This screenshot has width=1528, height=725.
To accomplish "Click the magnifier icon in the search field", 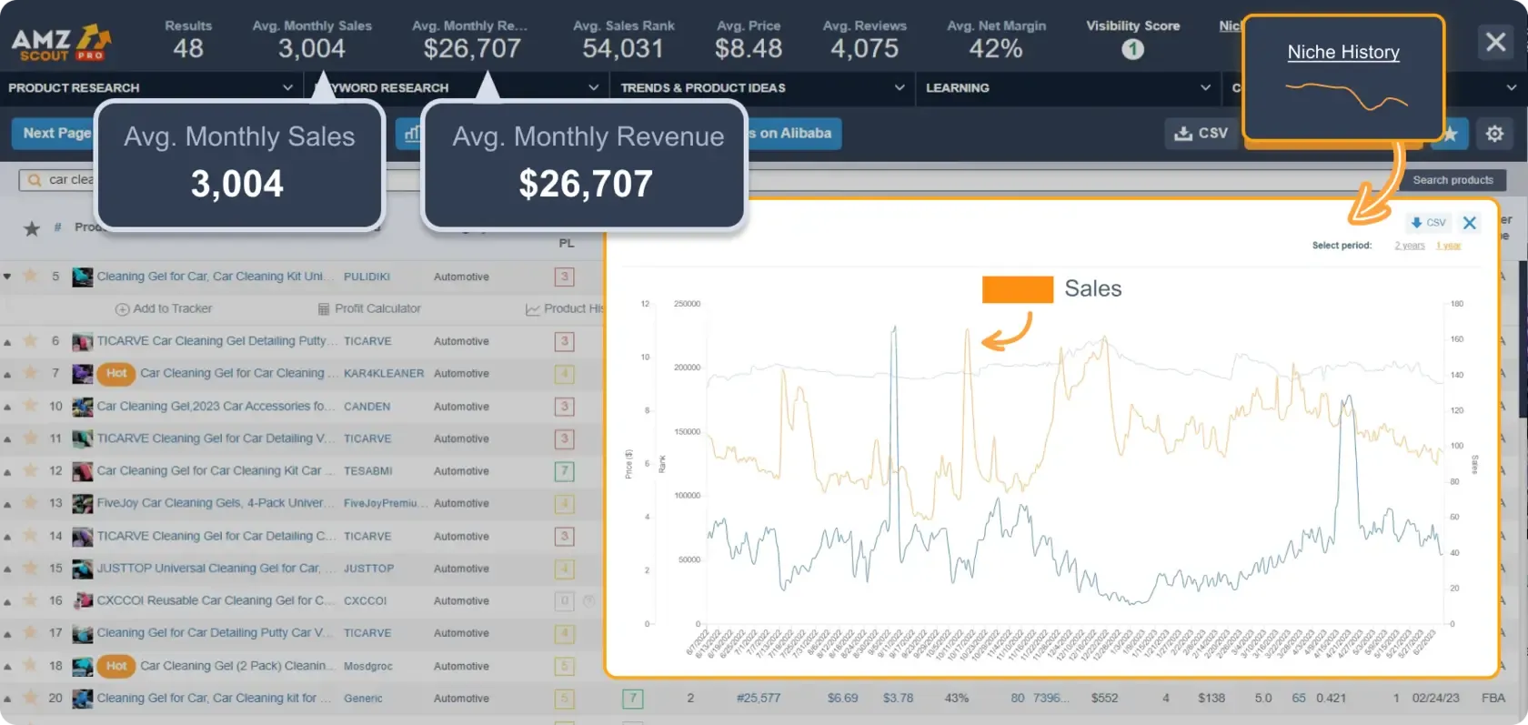I will (x=35, y=180).
